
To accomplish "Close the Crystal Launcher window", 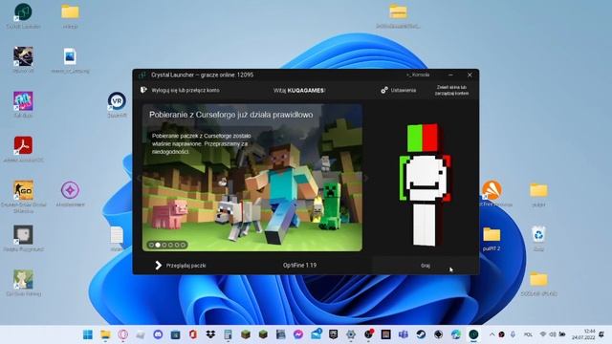I will click(470, 75).
